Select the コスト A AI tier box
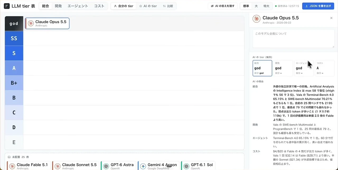338x170 pixels. [x=325, y=68]
